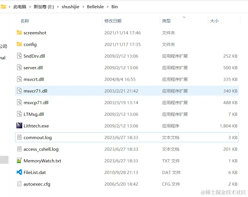This screenshot has width=248, height=197.
Task: Click the autoexec.cfg file icon
Action: click(19, 184)
